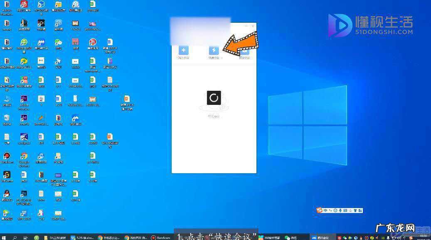
Task: Click the Sogou input microphone icon
Action: point(340,211)
